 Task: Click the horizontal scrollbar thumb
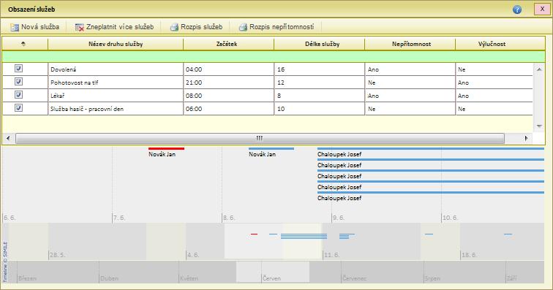tap(260, 138)
